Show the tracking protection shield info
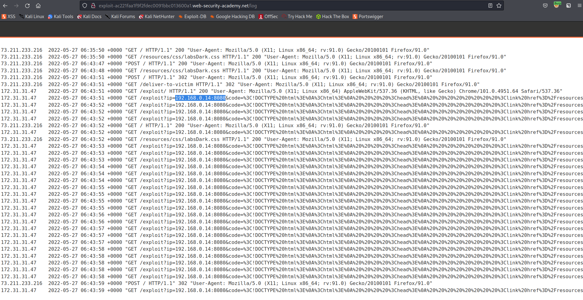The width and height of the screenshot is (583, 300). coord(85,6)
